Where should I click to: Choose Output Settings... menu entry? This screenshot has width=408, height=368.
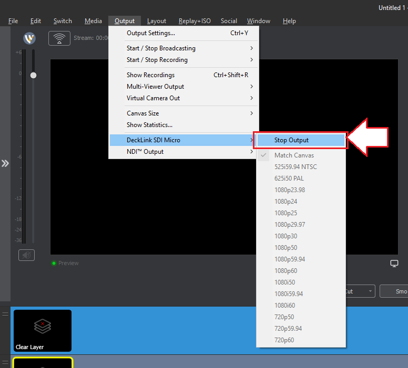(183, 33)
